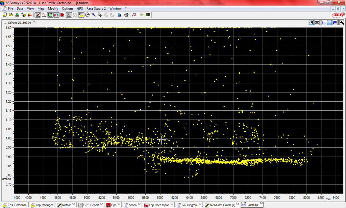Click the application icon left of File
Screen dimensions: 346x208
(x=4, y=8)
